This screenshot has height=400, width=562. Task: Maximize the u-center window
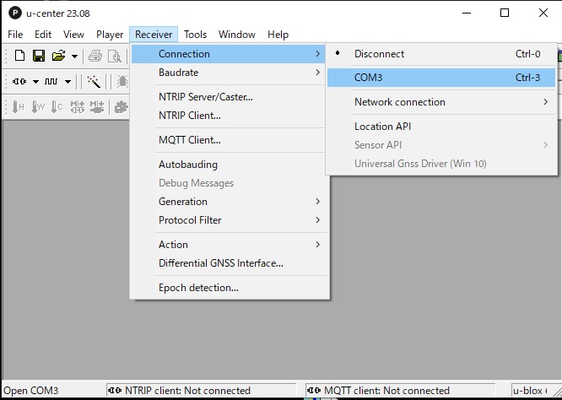pos(505,14)
